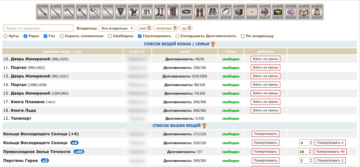360x167 pixels.
Task: Open the wooden treasure chest category
Action: click(239, 12)
